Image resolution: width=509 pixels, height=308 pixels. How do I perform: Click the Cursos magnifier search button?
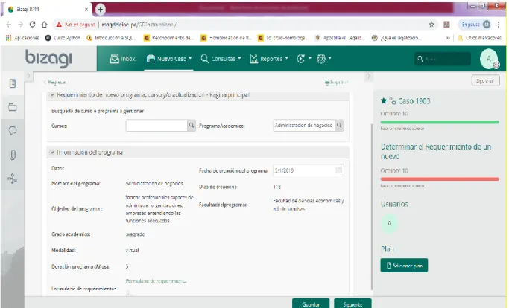tap(192, 126)
